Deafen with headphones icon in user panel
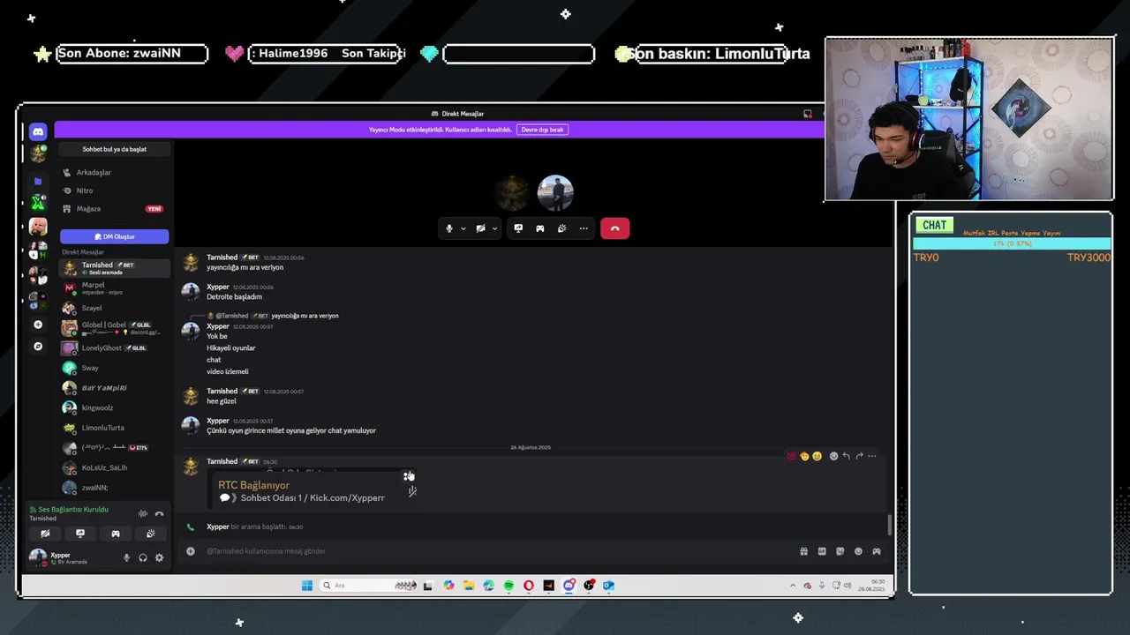This screenshot has height=635, width=1130. (x=143, y=557)
